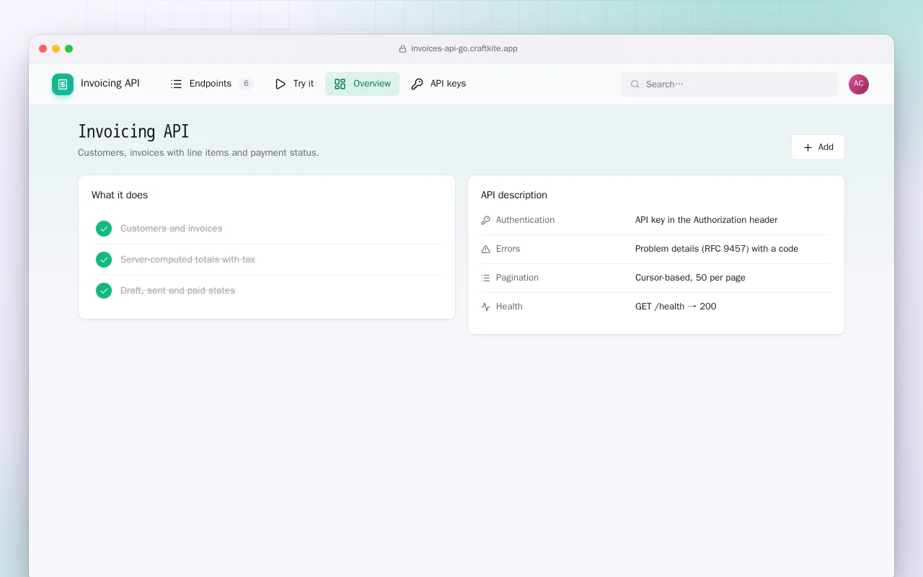Open the AC user avatar
Screen dimensions: 923x577
pos(859,84)
